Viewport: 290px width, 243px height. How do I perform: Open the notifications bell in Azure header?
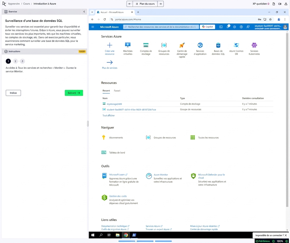228,27
